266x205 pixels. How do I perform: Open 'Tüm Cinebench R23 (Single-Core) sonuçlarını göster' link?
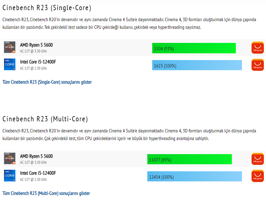click(47, 82)
